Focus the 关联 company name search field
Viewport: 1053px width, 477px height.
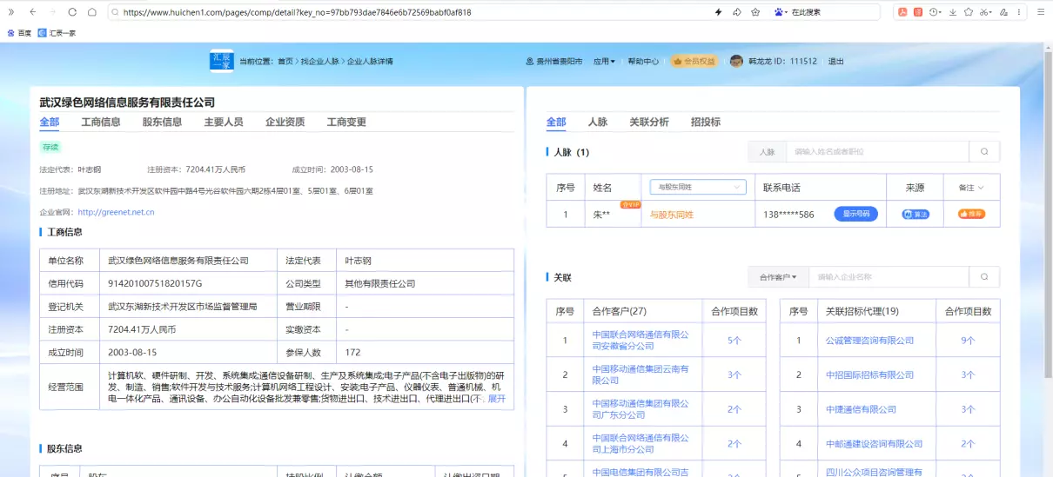[889, 277]
